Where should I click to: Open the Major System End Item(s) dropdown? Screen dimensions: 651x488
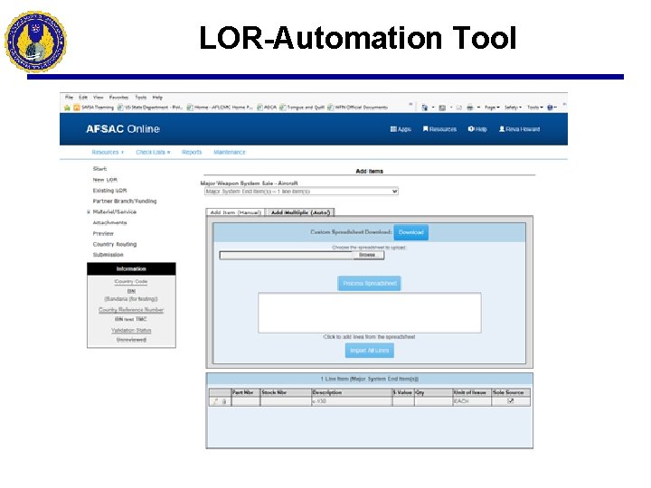point(301,192)
